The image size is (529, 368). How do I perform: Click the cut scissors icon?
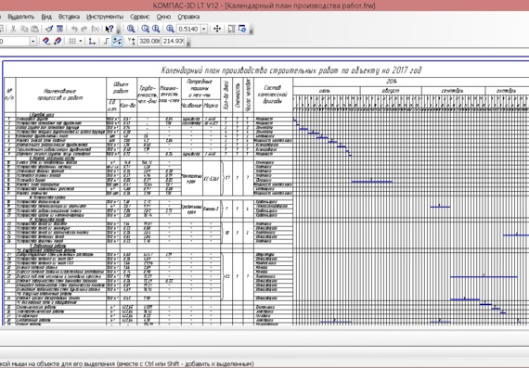(14, 29)
